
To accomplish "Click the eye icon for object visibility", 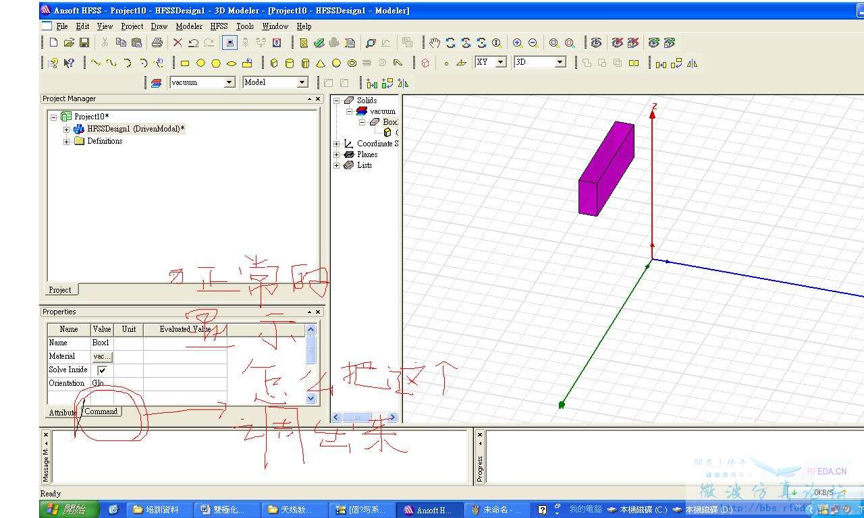I will pos(596,42).
